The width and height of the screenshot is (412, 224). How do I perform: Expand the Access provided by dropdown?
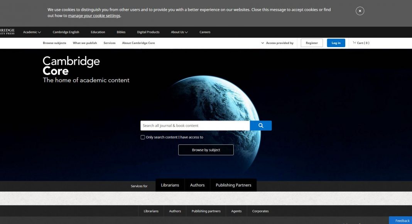click(x=277, y=43)
